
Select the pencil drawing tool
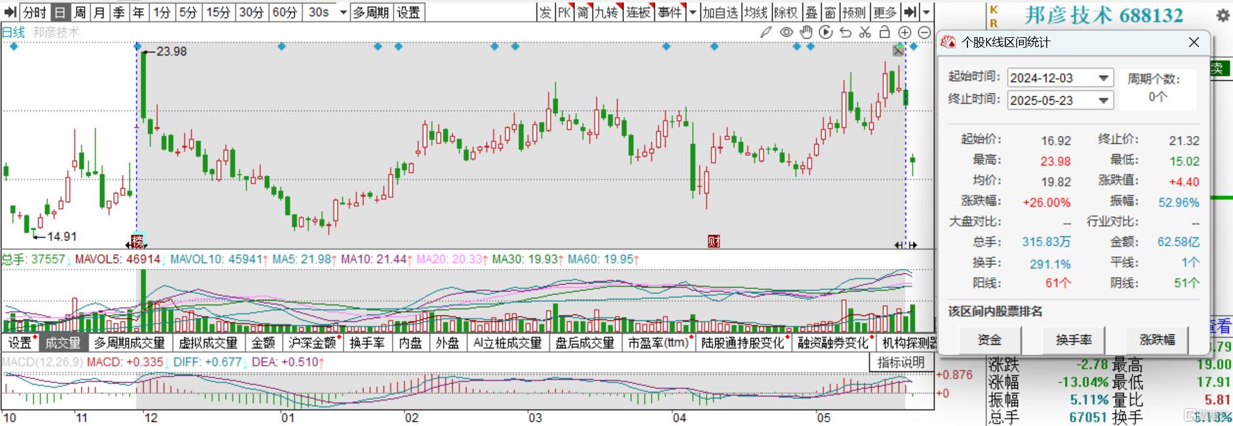click(766, 32)
